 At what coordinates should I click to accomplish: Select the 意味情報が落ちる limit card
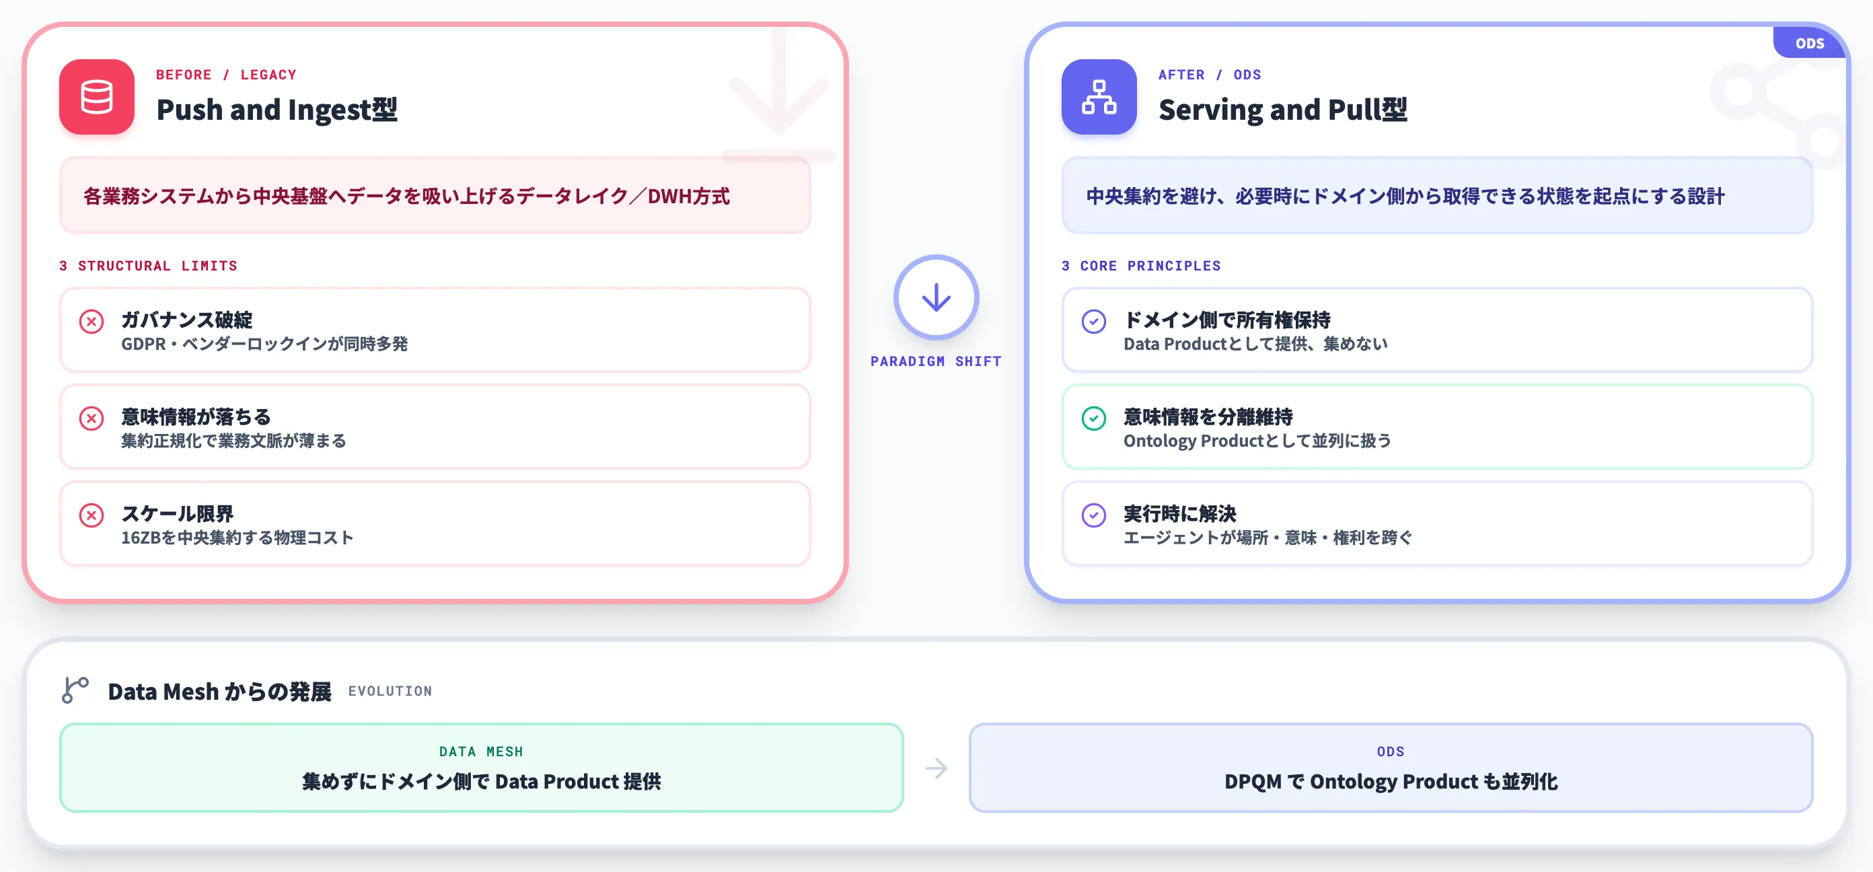[x=435, y=427]
